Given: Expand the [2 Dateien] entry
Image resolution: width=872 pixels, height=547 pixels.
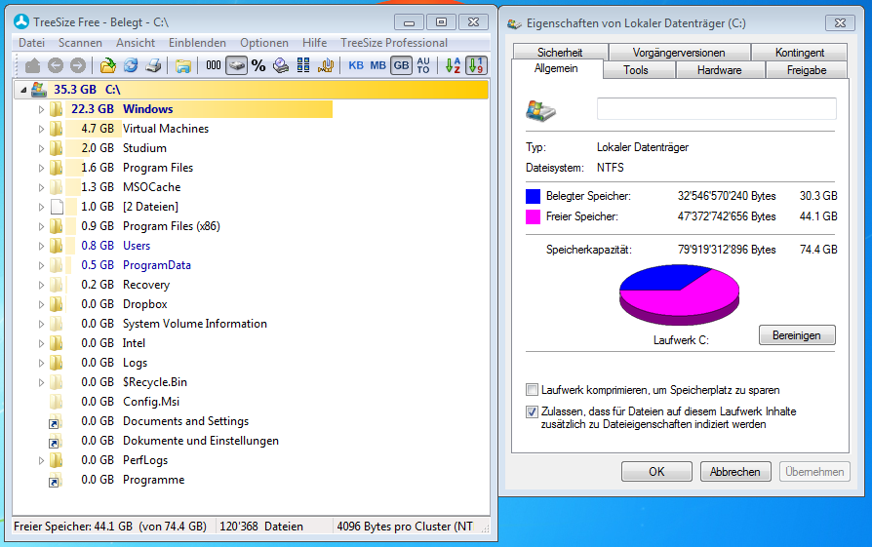Looking at the screenshot, I should click(x=41, y=207).
